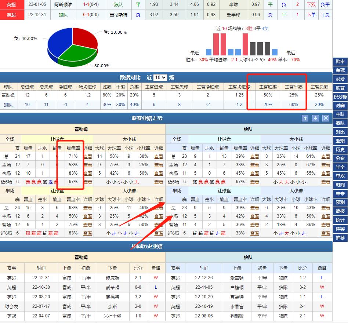Jump to 单双 section from sidebar
Image resolution: width=348 pixels, height=324 pixels.
pos(340,176)
